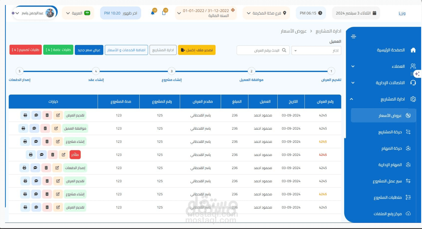
Task: Click the إصدار الدفعات status badge in table
Action: pyautogui.click(x=75, y=168)
